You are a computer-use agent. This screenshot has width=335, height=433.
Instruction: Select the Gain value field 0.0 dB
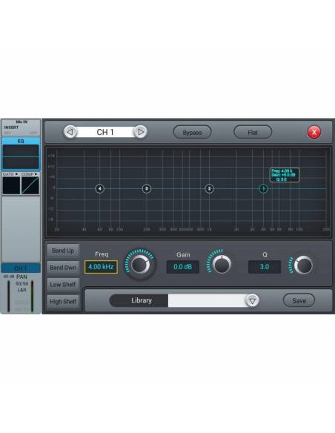coord(182,267)
